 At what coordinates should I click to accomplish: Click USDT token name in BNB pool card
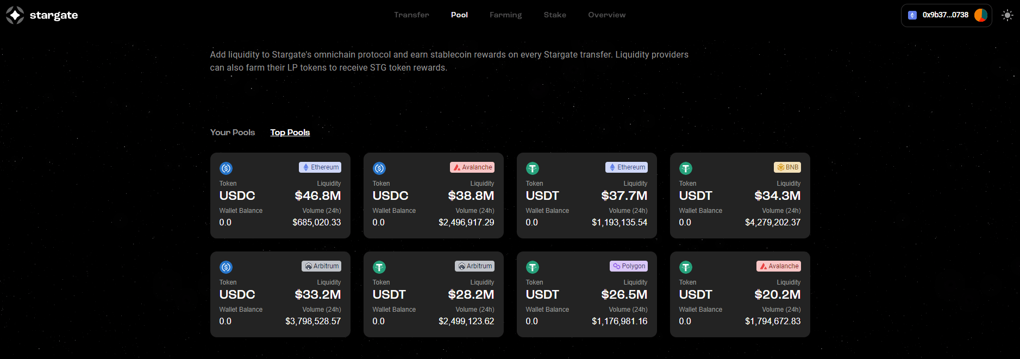pyautogui.click(x=696, y=196)
